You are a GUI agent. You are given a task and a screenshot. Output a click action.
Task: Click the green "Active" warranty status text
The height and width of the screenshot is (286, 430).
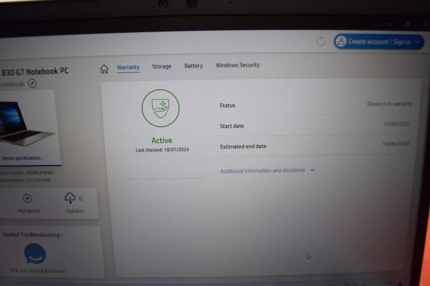coord(162,141)
